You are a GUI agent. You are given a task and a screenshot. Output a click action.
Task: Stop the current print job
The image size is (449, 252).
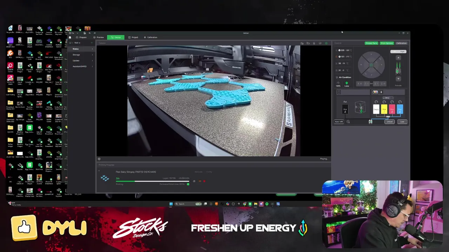point(204,181)
